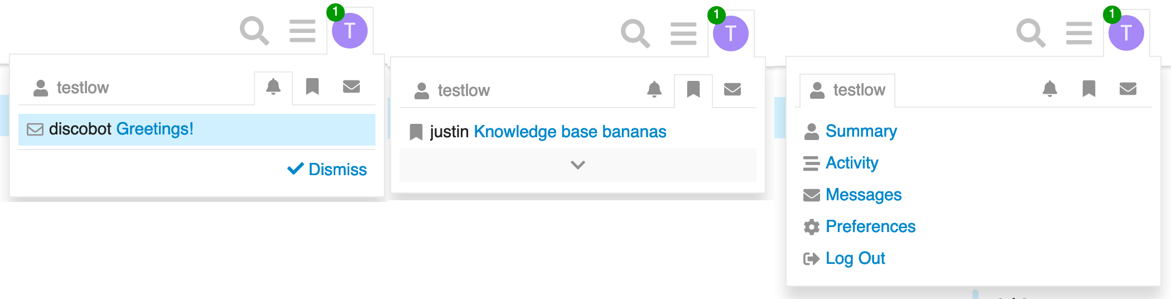This screenshot has width=1171, height=299.
Task: Click the T avatar above the Log Out menu
Action: 1126,33
